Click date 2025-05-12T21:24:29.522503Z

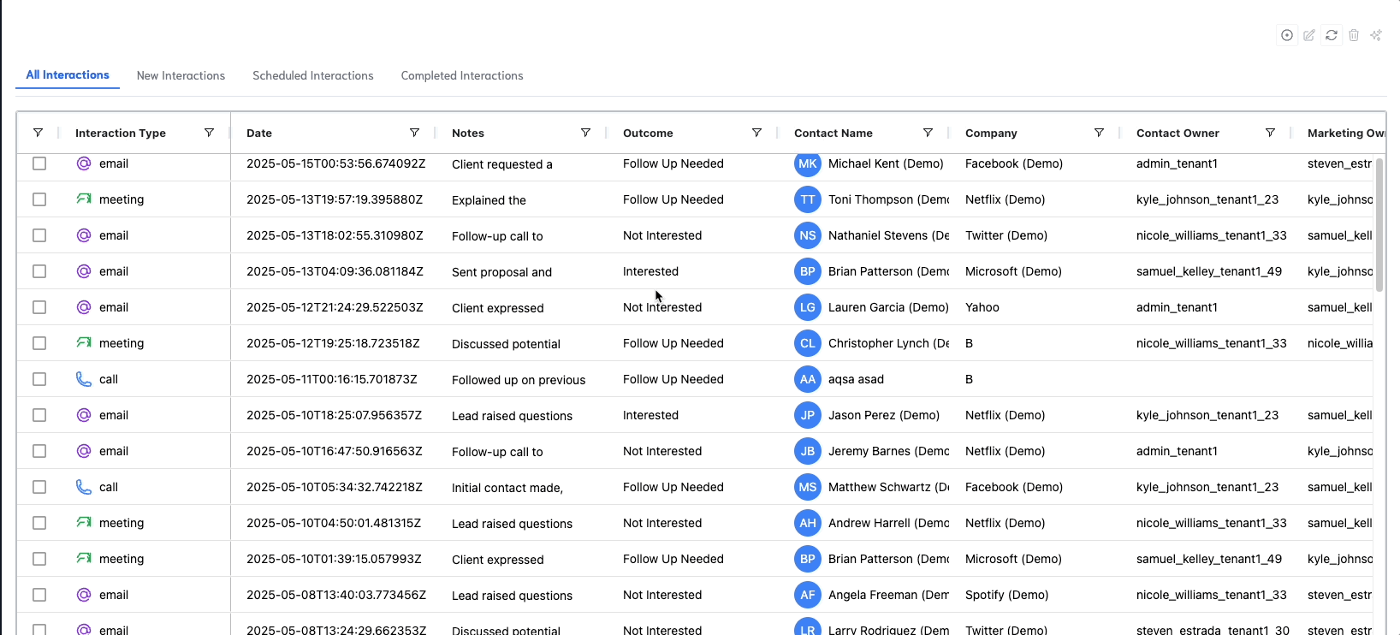point(335,307)
